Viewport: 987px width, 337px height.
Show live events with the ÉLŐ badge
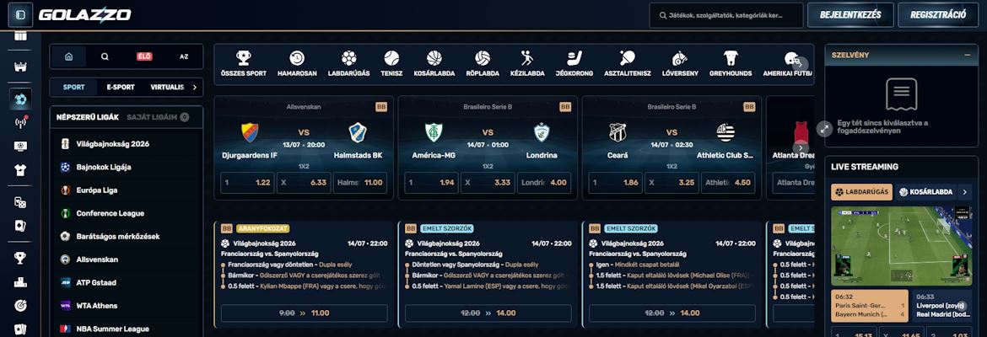click(145, 56)
